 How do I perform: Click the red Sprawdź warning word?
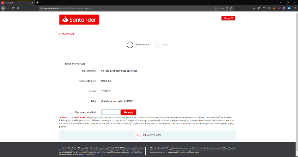click(x=64, y=117)
